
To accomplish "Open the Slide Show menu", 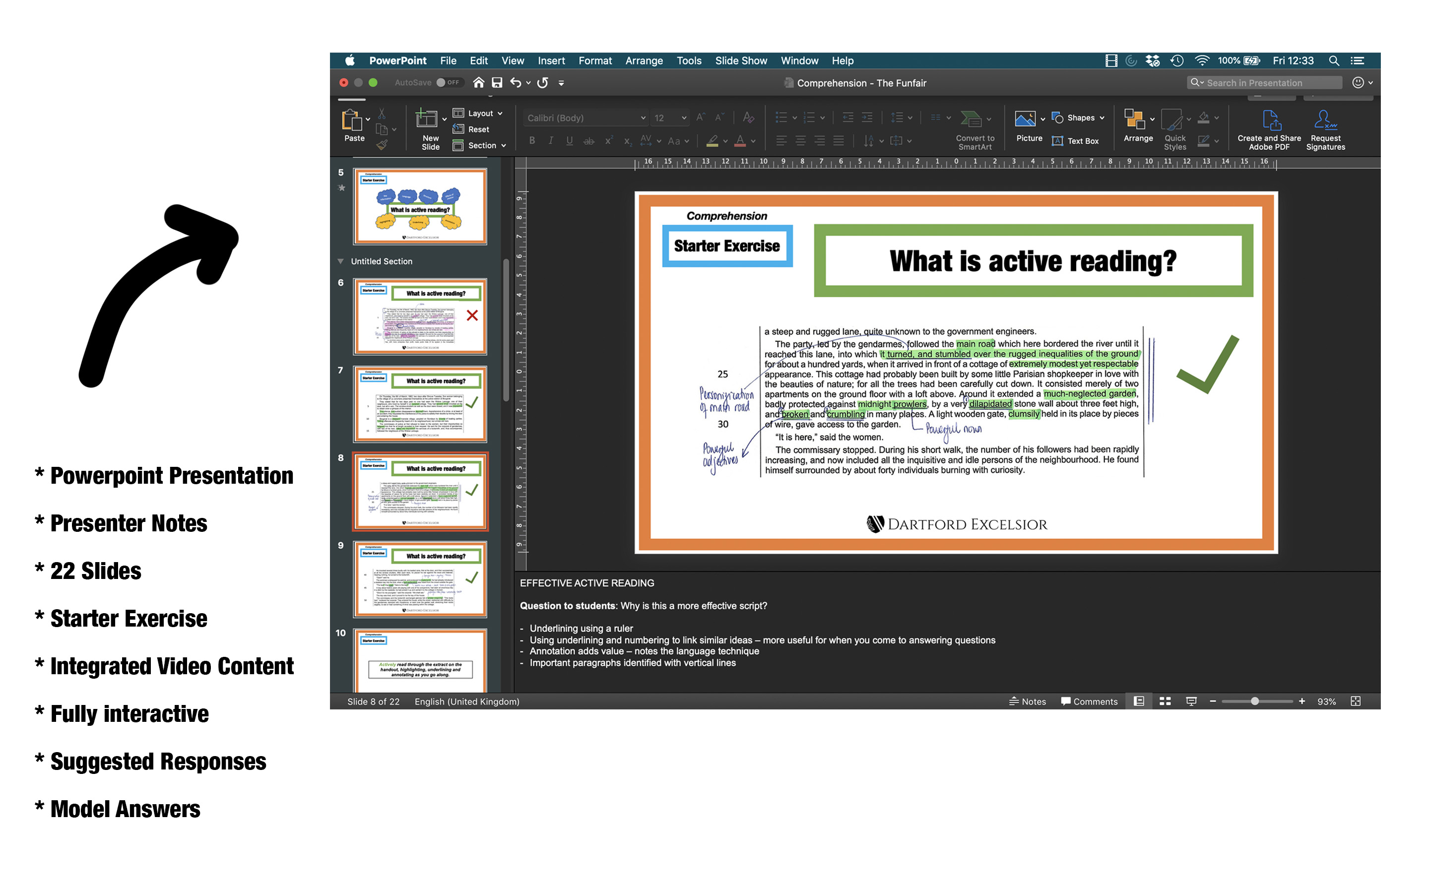I will [740, 61].
